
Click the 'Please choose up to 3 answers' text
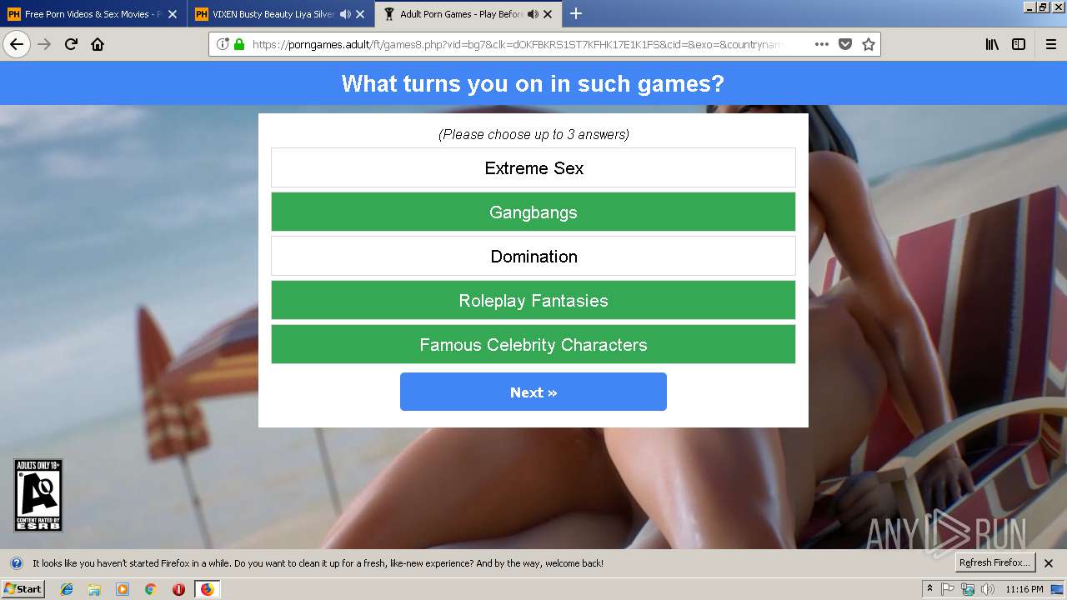click(533, 134)
